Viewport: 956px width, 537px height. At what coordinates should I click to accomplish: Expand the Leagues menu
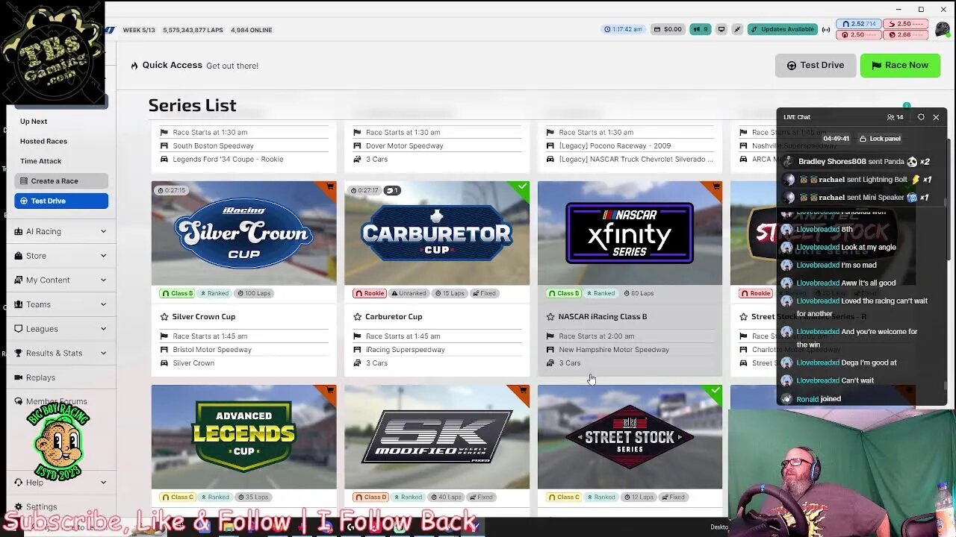click(61, 329)
